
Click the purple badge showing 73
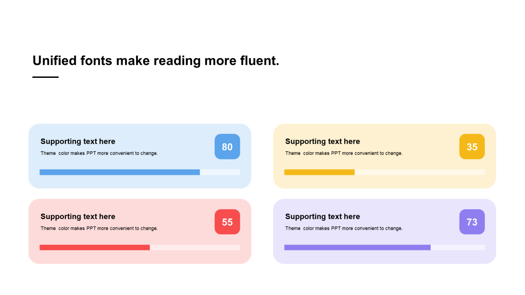click(472, 222)
